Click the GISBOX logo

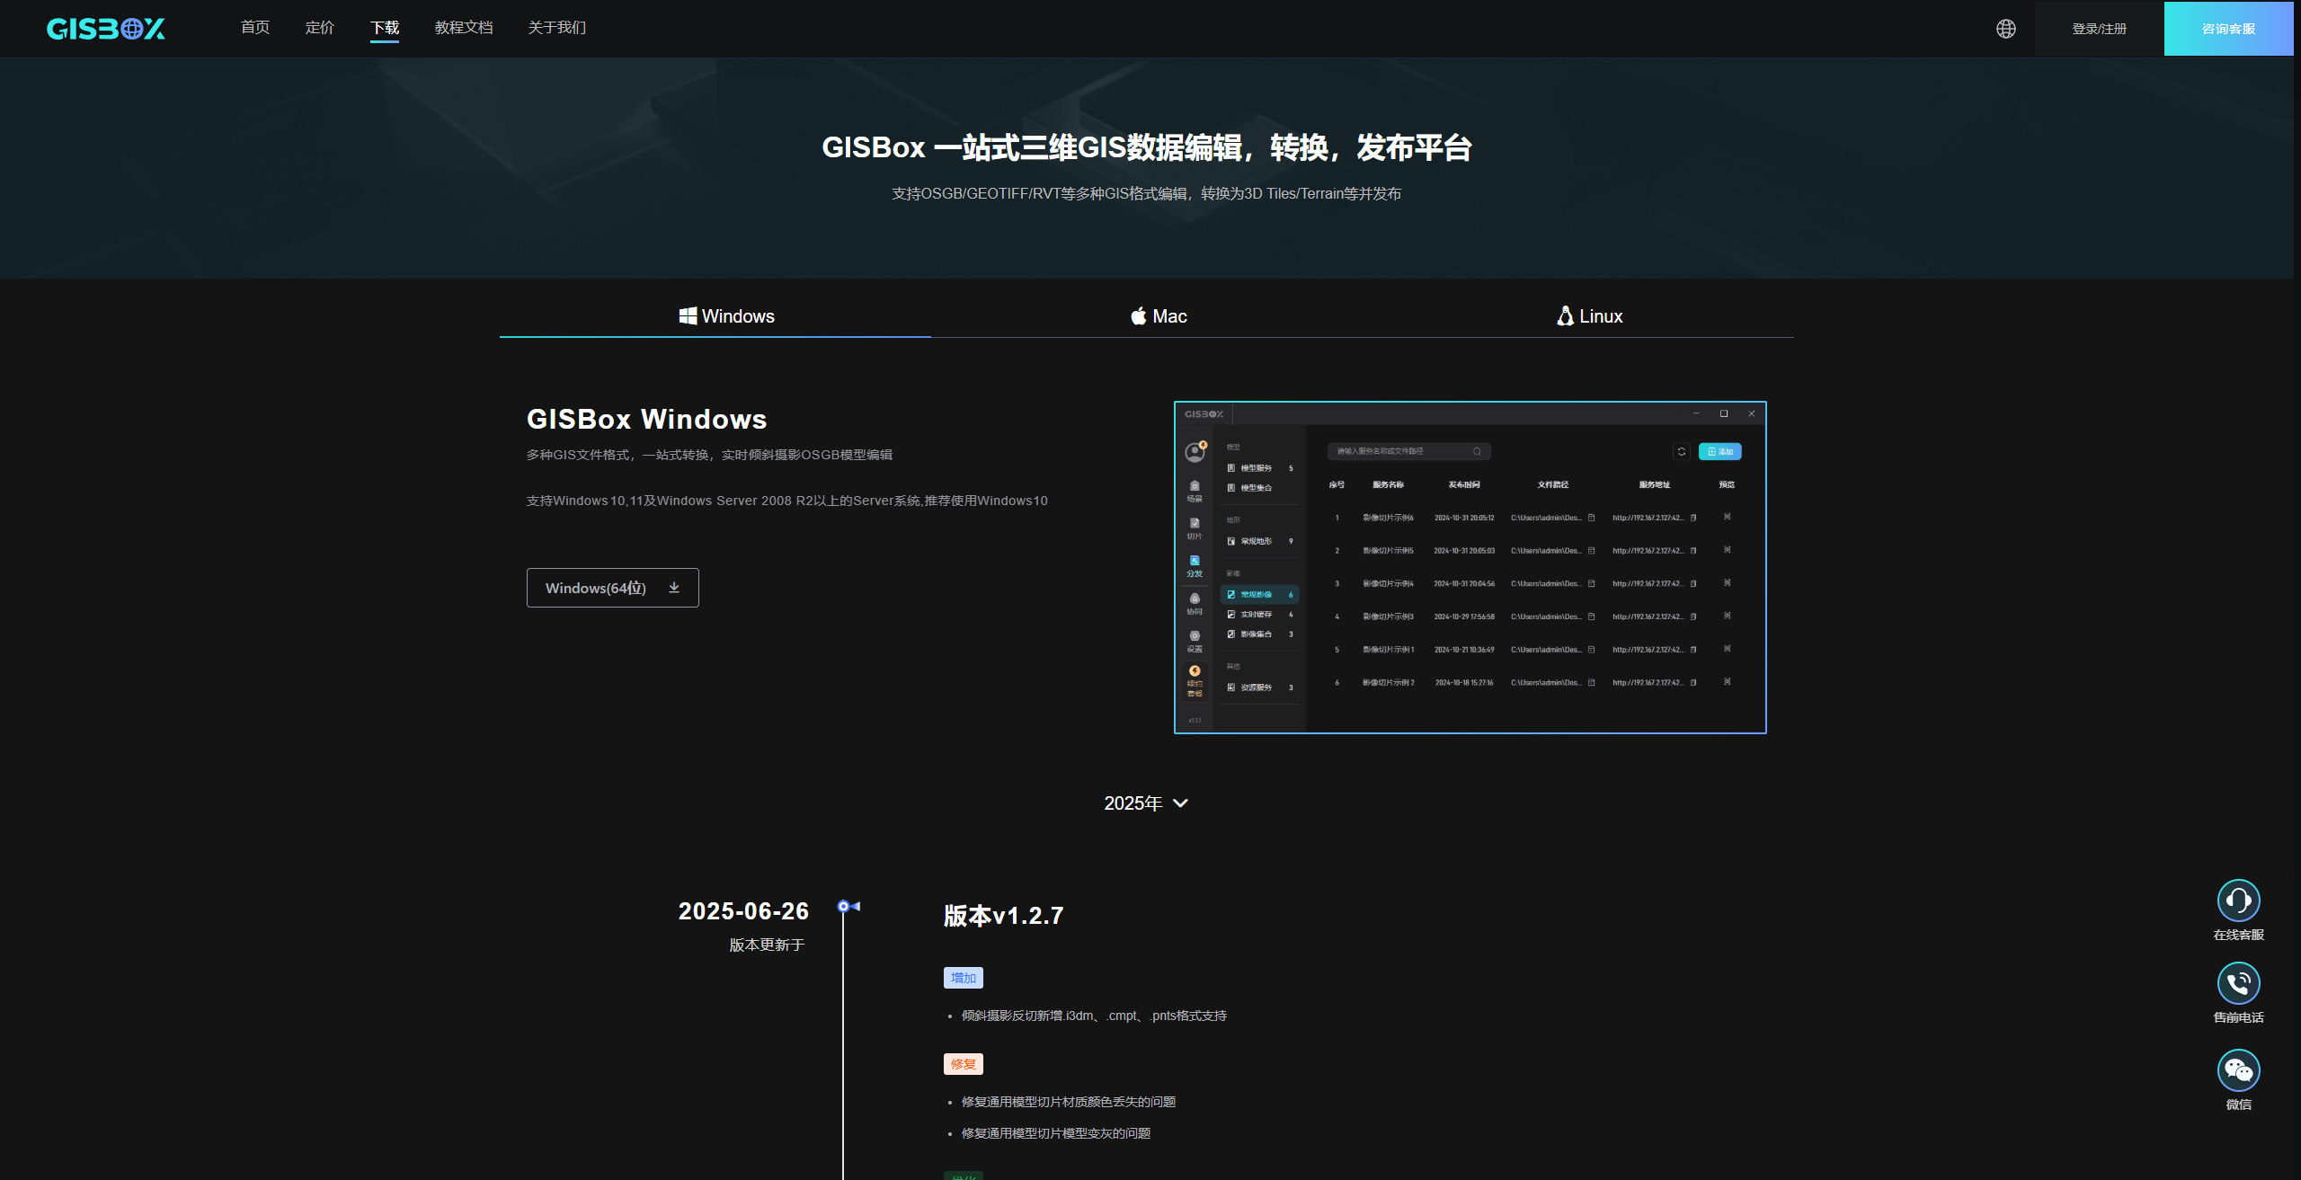point(106,29)
